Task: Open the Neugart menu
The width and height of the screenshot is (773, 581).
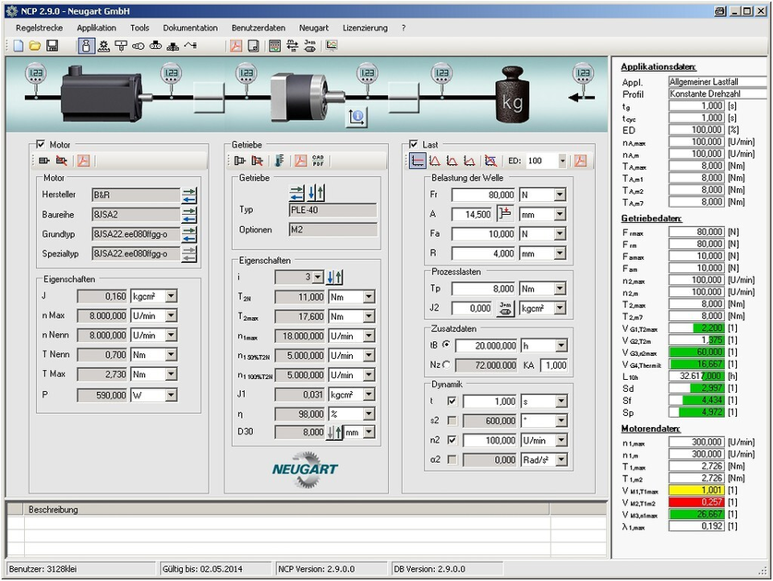Action: point(313,28)
